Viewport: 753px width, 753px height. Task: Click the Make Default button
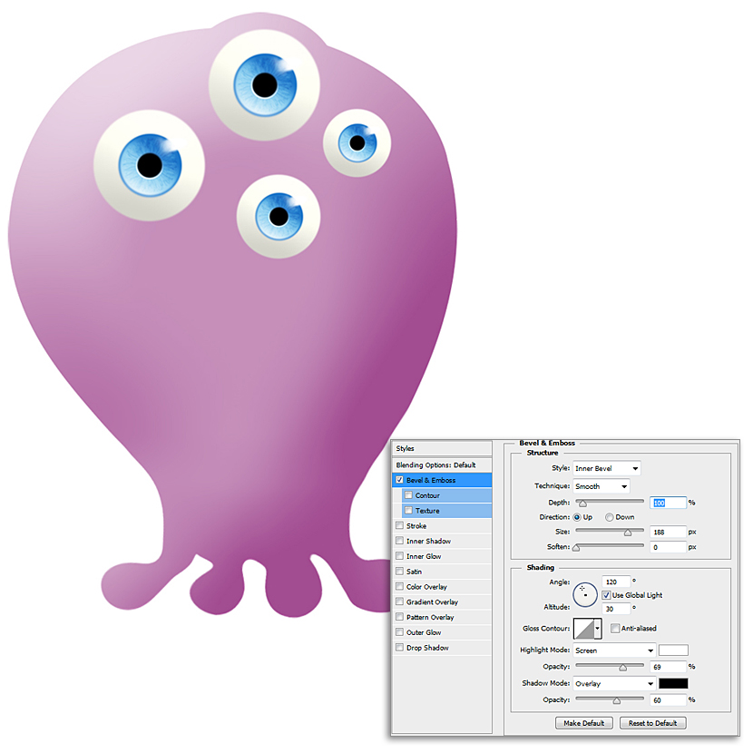click(584, 723)
